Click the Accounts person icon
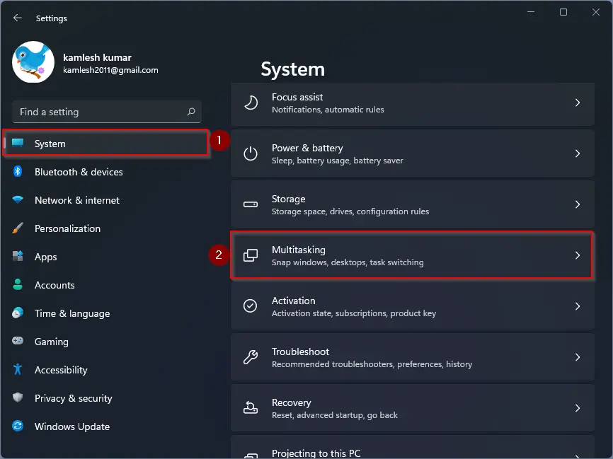Screen dimensions: 613x459 click(18, 284)
